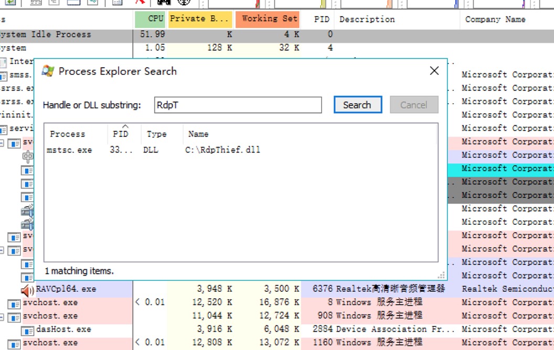Collapse the first sv... node under servi...
This screenshot has height=350, width=554.
[x=2, y=143]
